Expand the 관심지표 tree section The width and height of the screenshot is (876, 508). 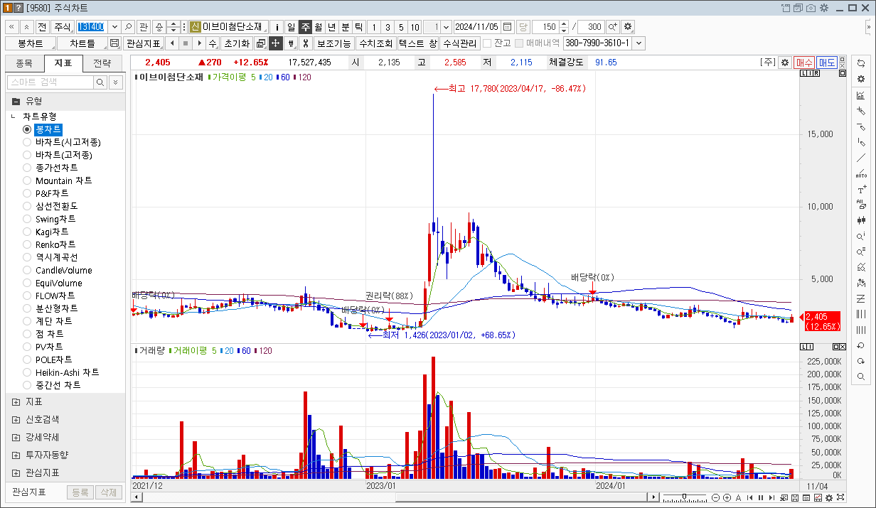(x=16, y=472)
